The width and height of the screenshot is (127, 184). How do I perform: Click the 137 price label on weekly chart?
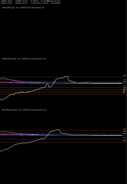pyautogui.click(x=124, y=80)
